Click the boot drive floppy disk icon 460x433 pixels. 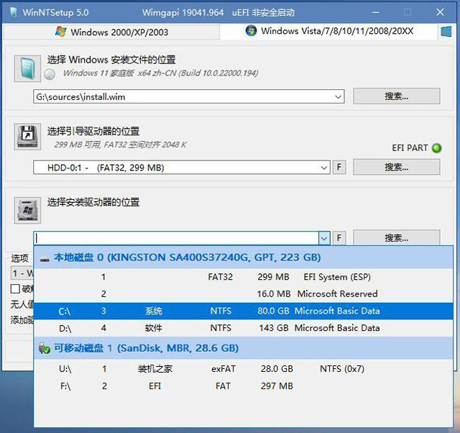pos(27,137)
